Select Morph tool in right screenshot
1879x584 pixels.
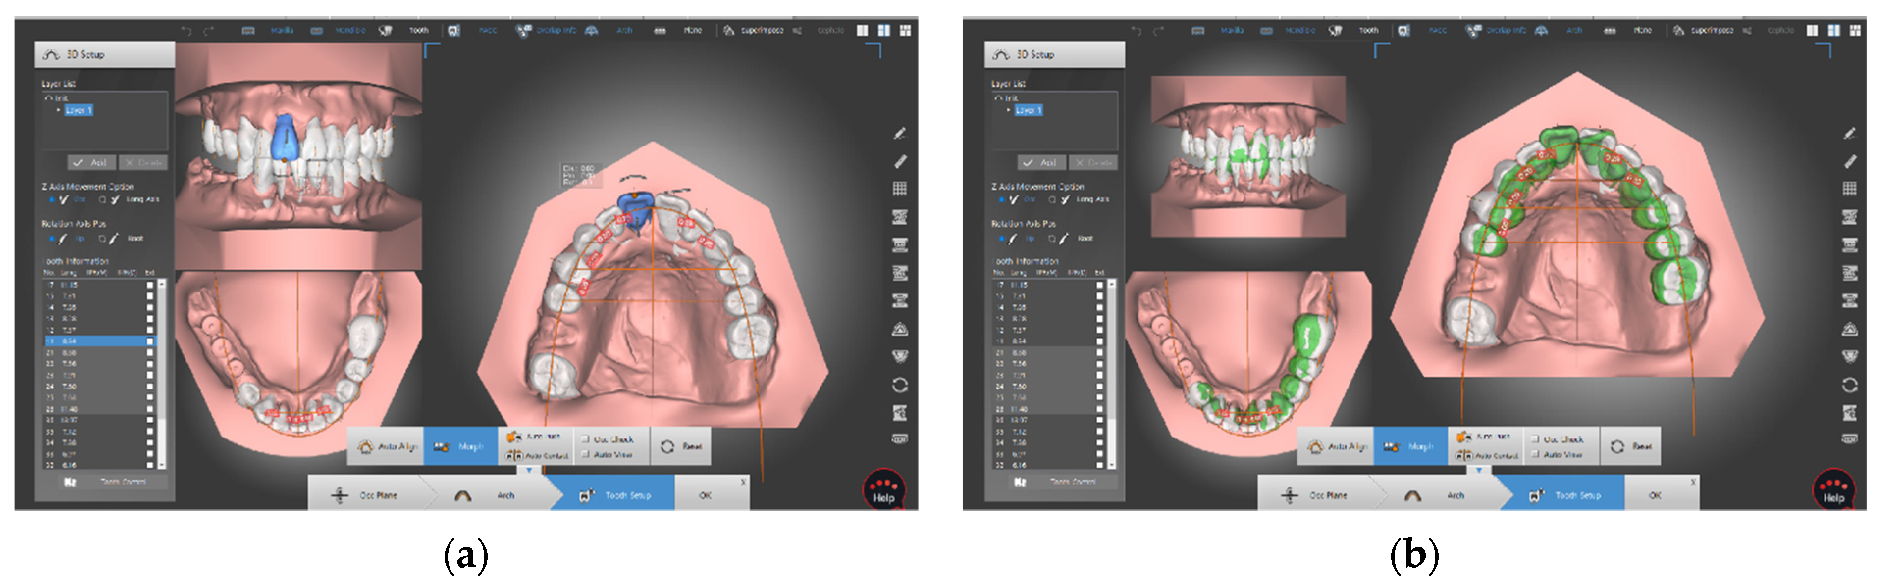click(1411, 446)
